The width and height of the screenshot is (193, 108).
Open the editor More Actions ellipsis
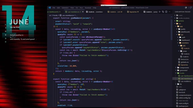click(170, 12)
